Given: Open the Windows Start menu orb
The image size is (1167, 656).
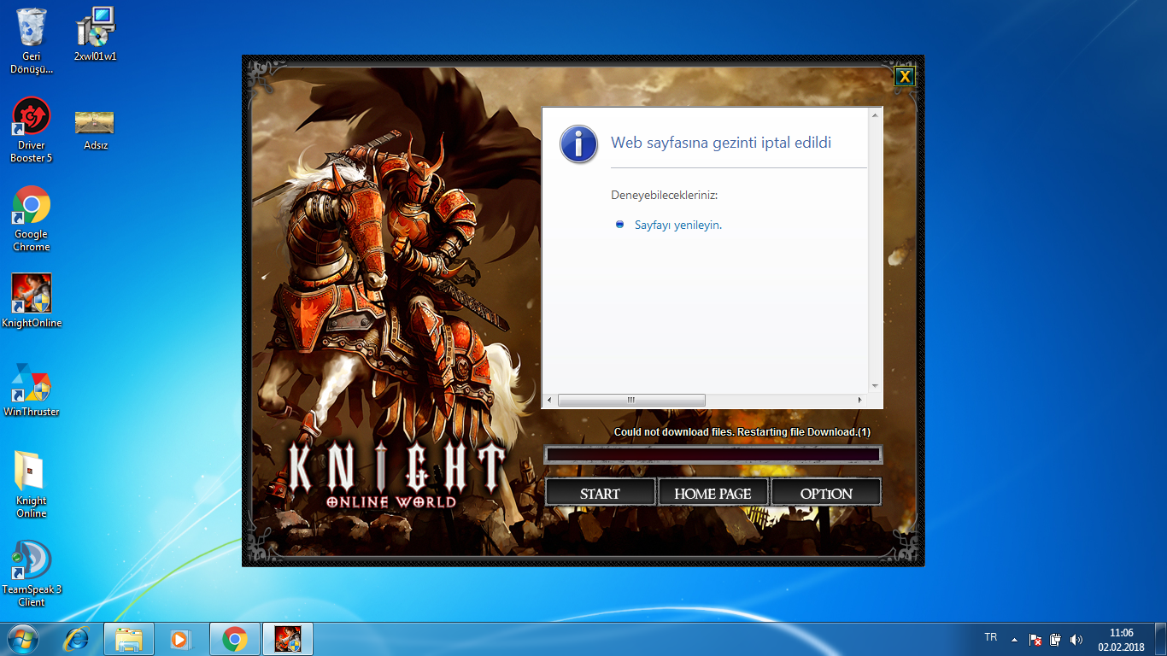Looking at the screenshot, I should [23, 638].
